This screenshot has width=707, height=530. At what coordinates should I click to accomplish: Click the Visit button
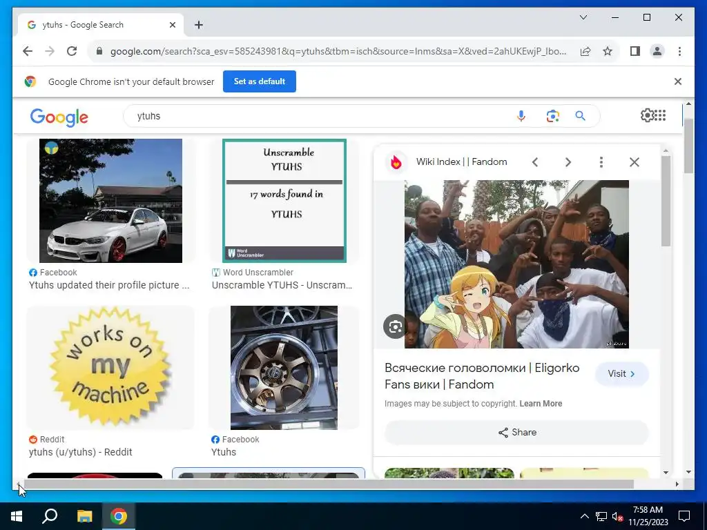pos(622,373)
